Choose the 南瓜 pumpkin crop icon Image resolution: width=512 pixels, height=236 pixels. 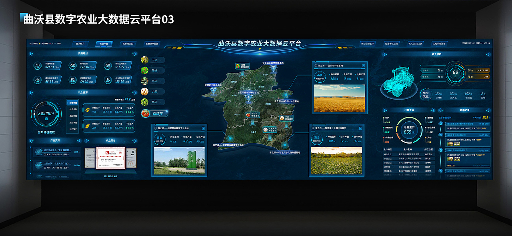pyautogui.click(x=145, y=81)
